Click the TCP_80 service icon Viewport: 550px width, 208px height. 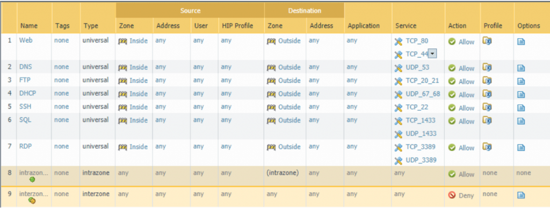pos(398,42)
